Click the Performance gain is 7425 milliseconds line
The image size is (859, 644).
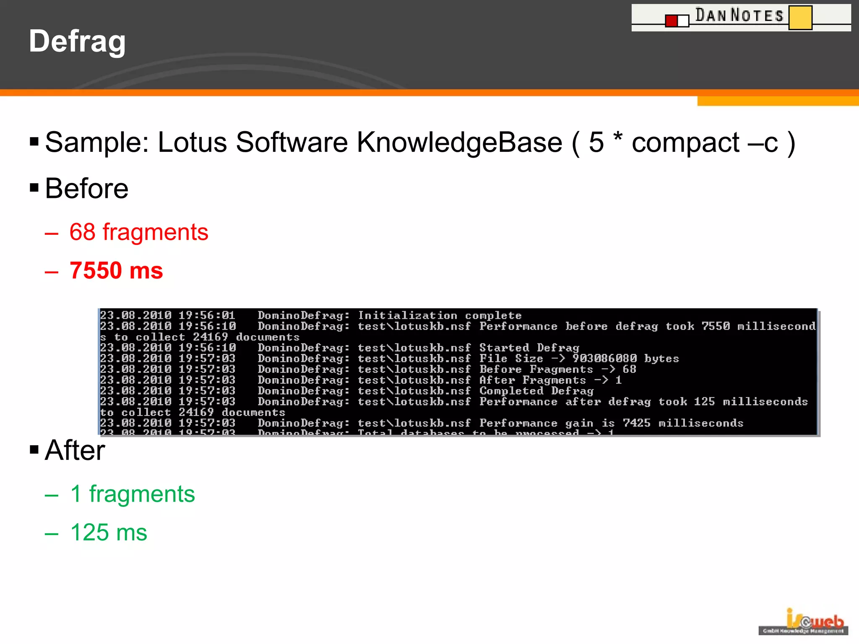[422, 423]
